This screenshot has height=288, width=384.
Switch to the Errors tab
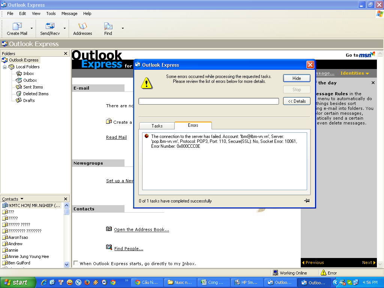[x=193, y=125]
